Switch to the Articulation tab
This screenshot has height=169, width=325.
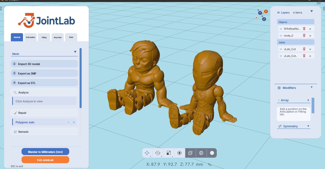point(30,37)
